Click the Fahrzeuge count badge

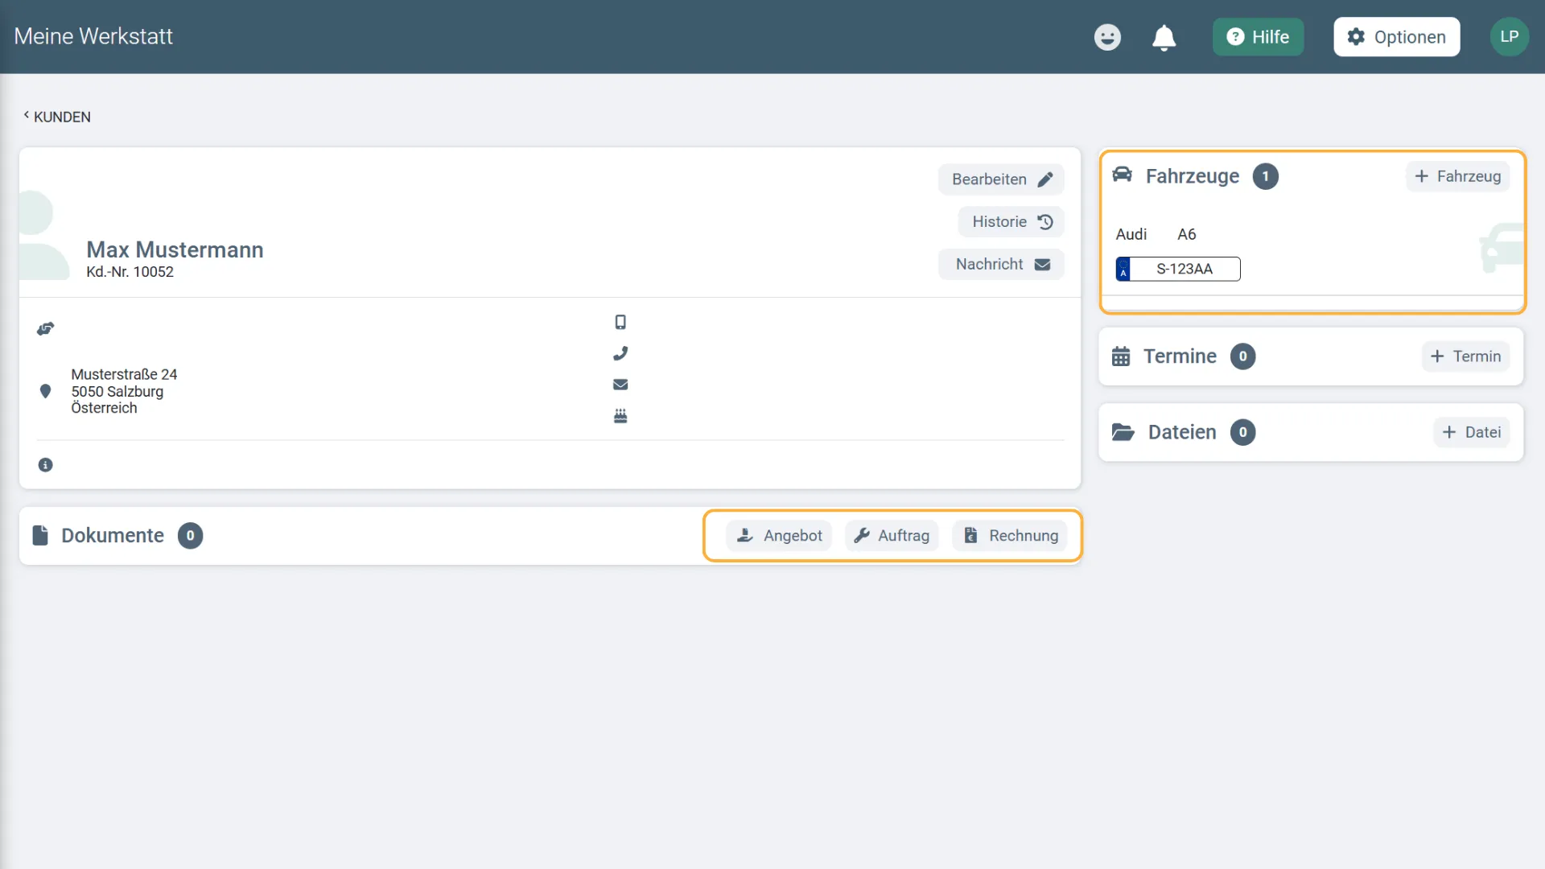1265,176
